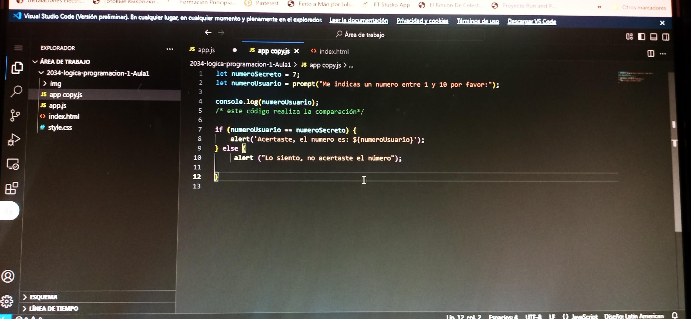Toggle the bottom panel
This screenshot has width=691, height=319.
coord(653,37)
